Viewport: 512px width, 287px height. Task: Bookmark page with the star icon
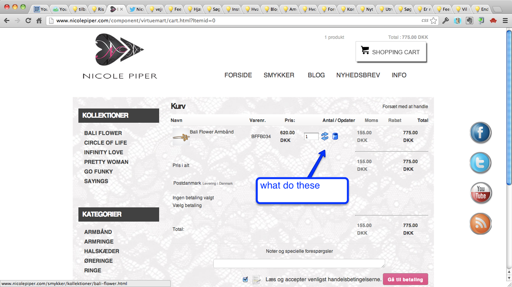434,21
